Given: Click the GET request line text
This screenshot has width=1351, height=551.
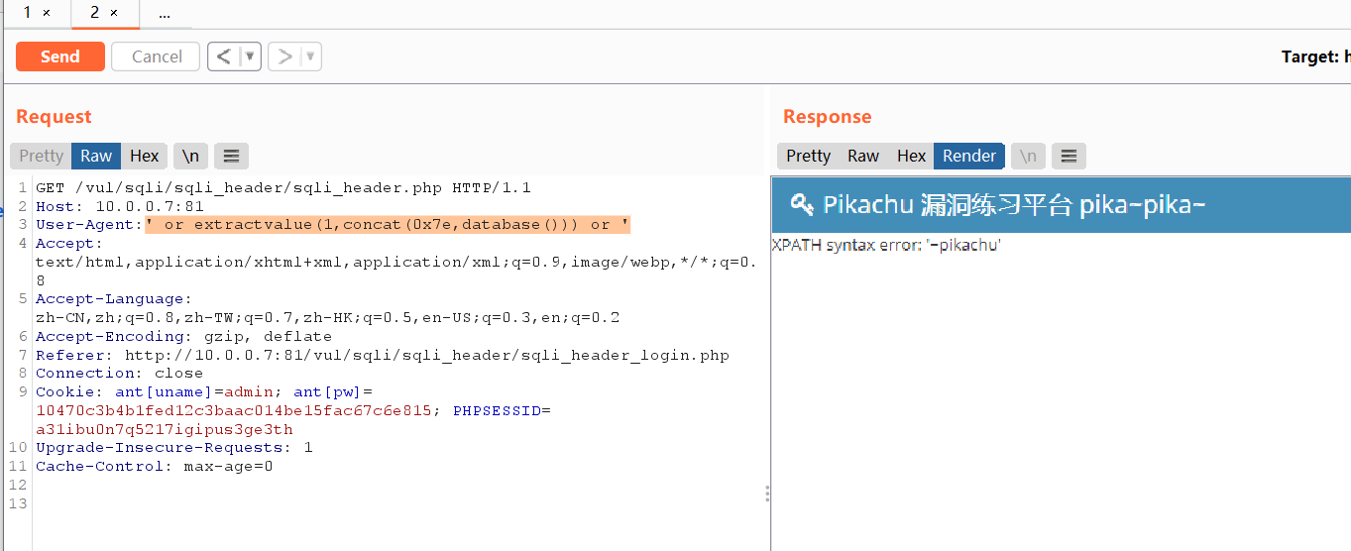Looking at the screenshot, I should coord(283,187).
